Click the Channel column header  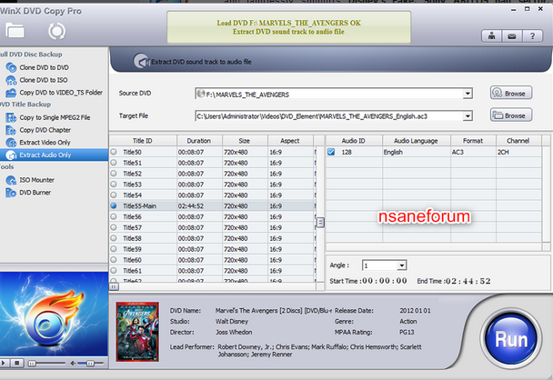pyautogui.click(x=518, y=141)
